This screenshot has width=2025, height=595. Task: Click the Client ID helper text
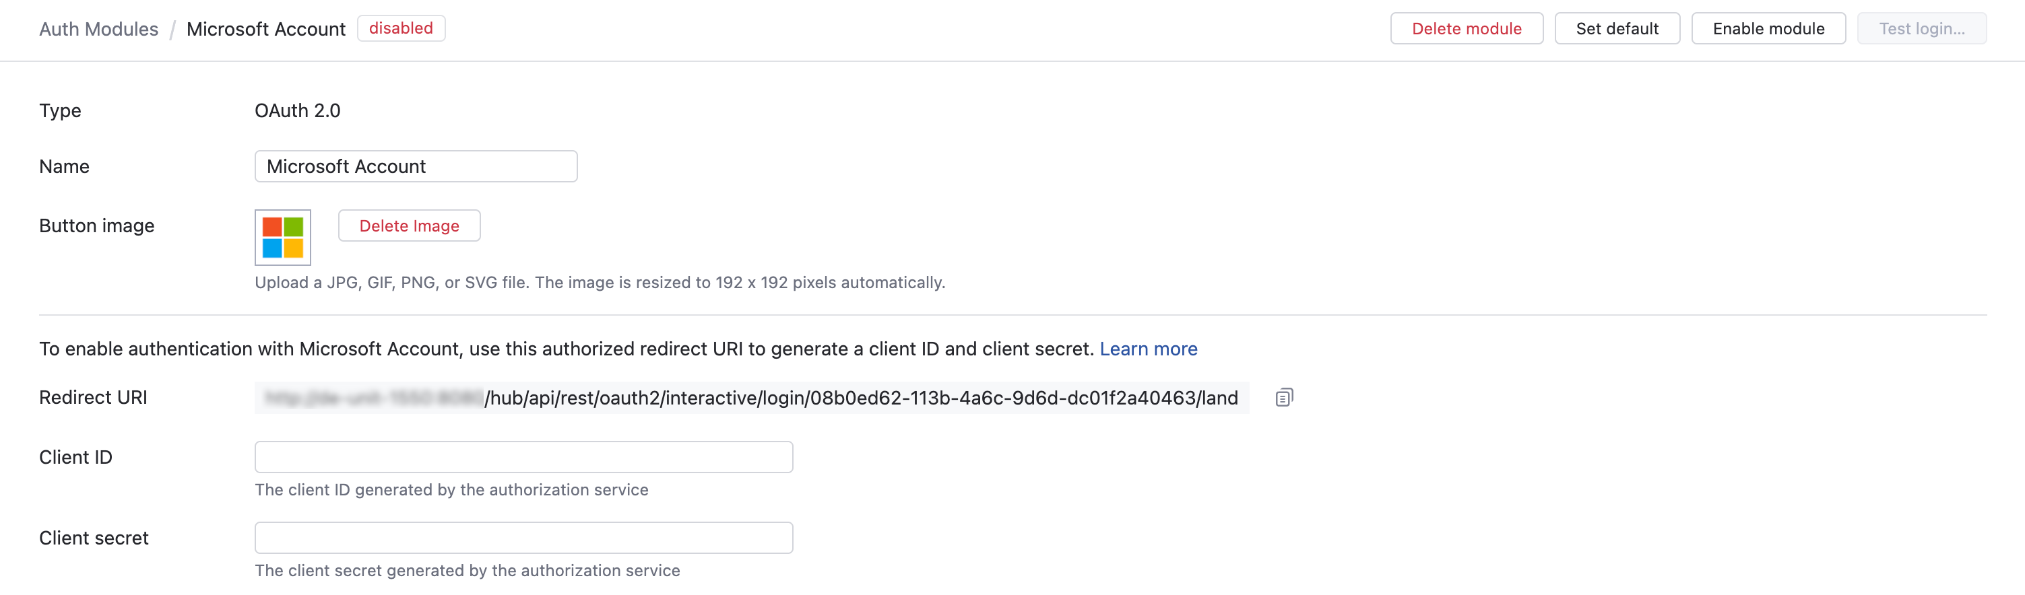[451, 489]
